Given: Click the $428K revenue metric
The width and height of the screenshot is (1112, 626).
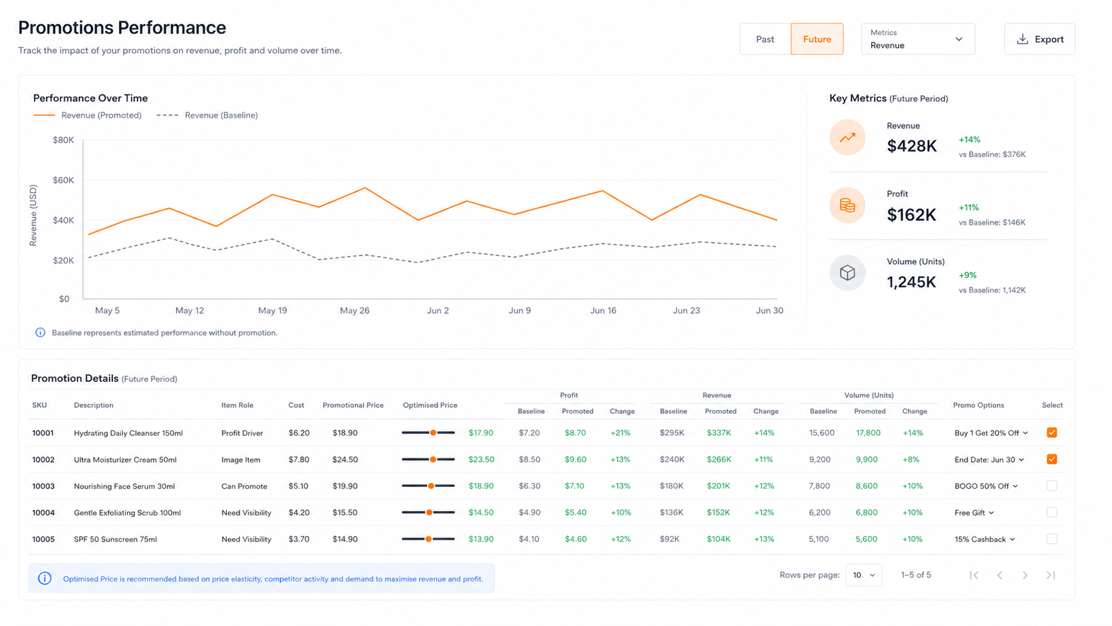Looking at the screenshot, I should (912, 146).
